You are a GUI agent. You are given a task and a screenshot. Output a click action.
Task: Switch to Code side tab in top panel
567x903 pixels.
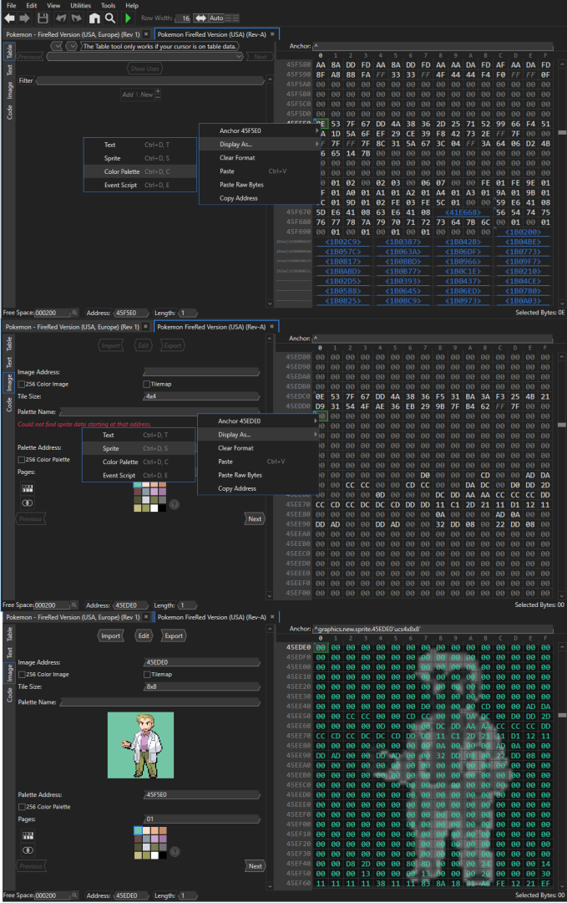click(9, 112)
